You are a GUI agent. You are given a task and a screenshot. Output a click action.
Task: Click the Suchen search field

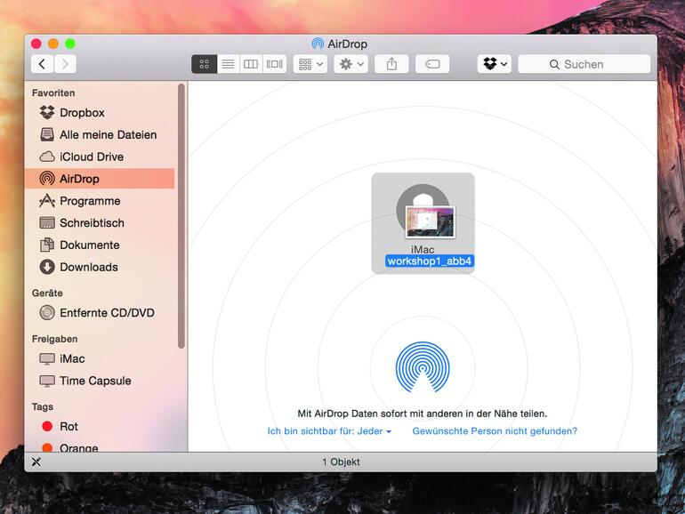point(584,64)
